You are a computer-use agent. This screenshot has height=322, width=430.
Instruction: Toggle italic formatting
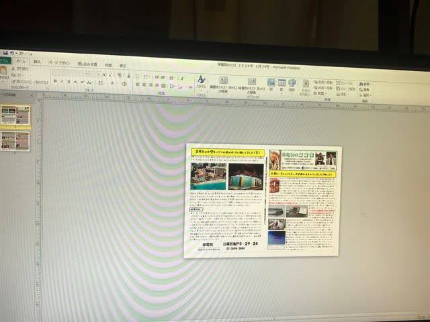point(62,81)
